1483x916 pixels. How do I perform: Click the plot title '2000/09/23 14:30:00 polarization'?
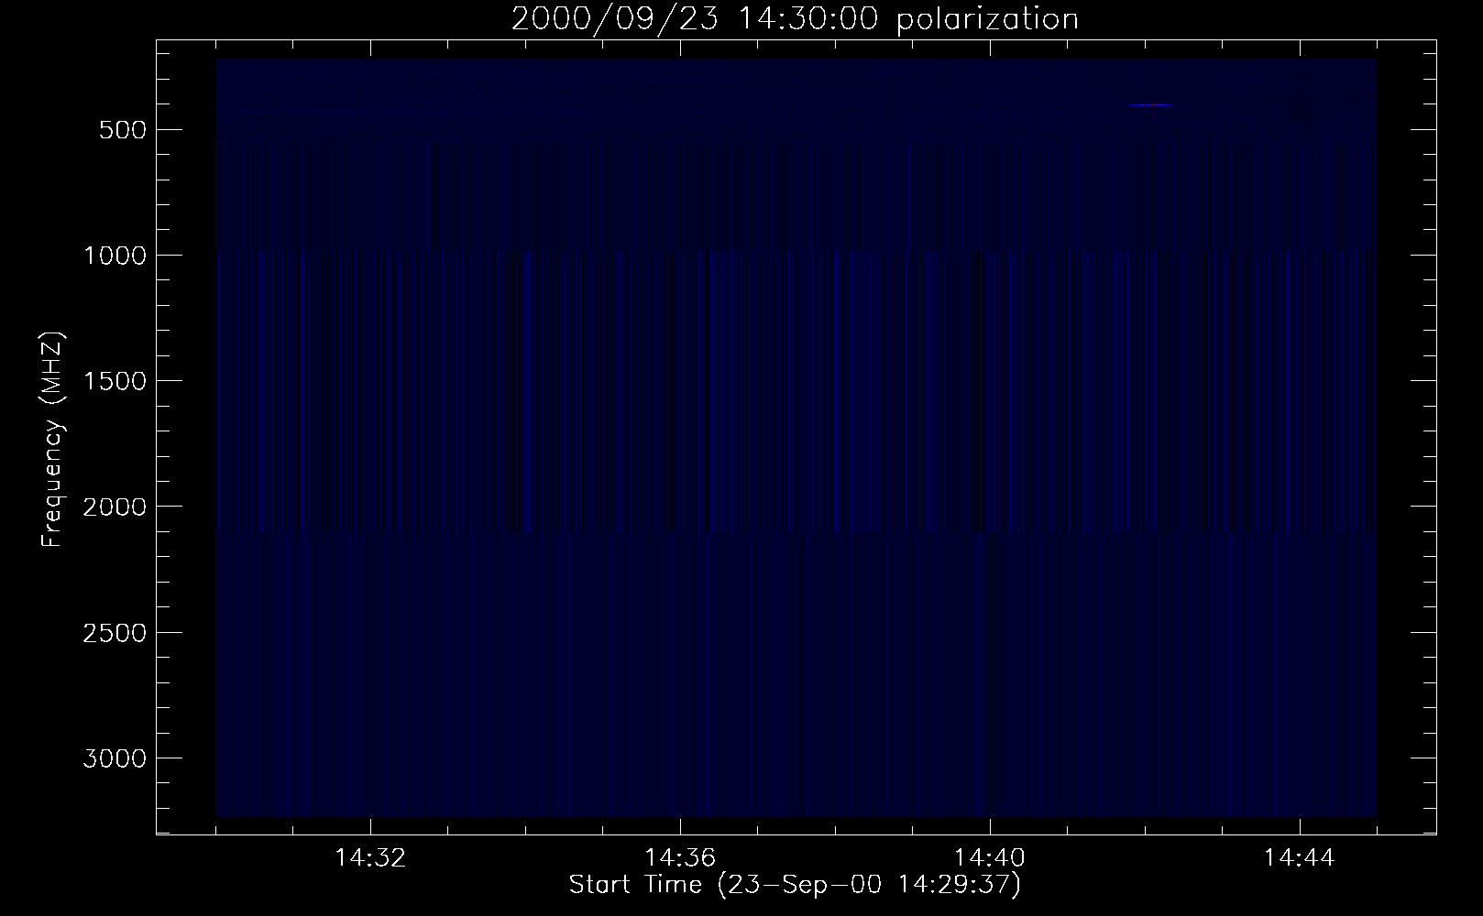[x=795, y=18]
